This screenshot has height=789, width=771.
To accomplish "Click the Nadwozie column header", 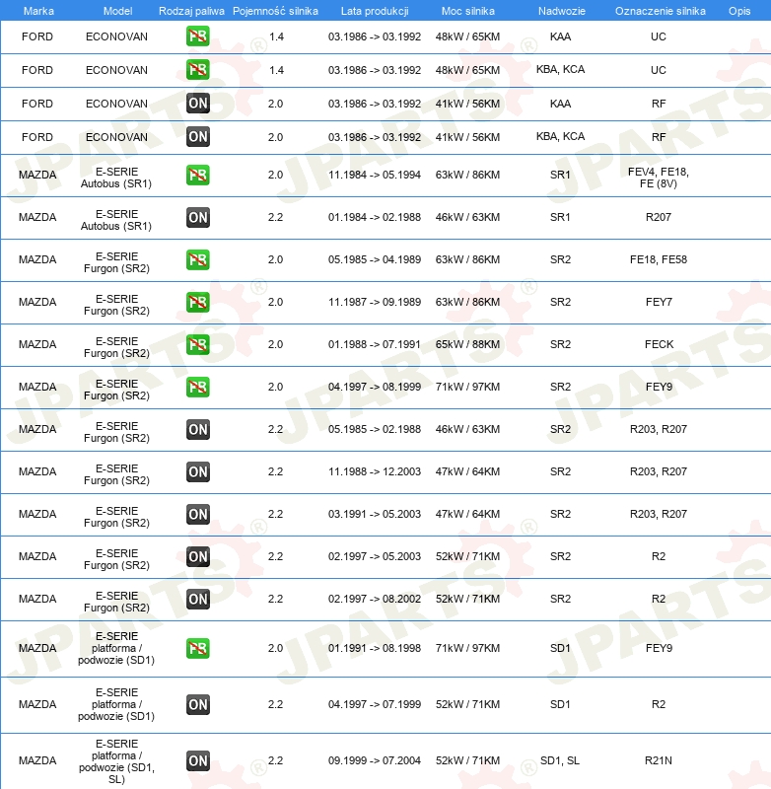I will click(x=562, y=11).
